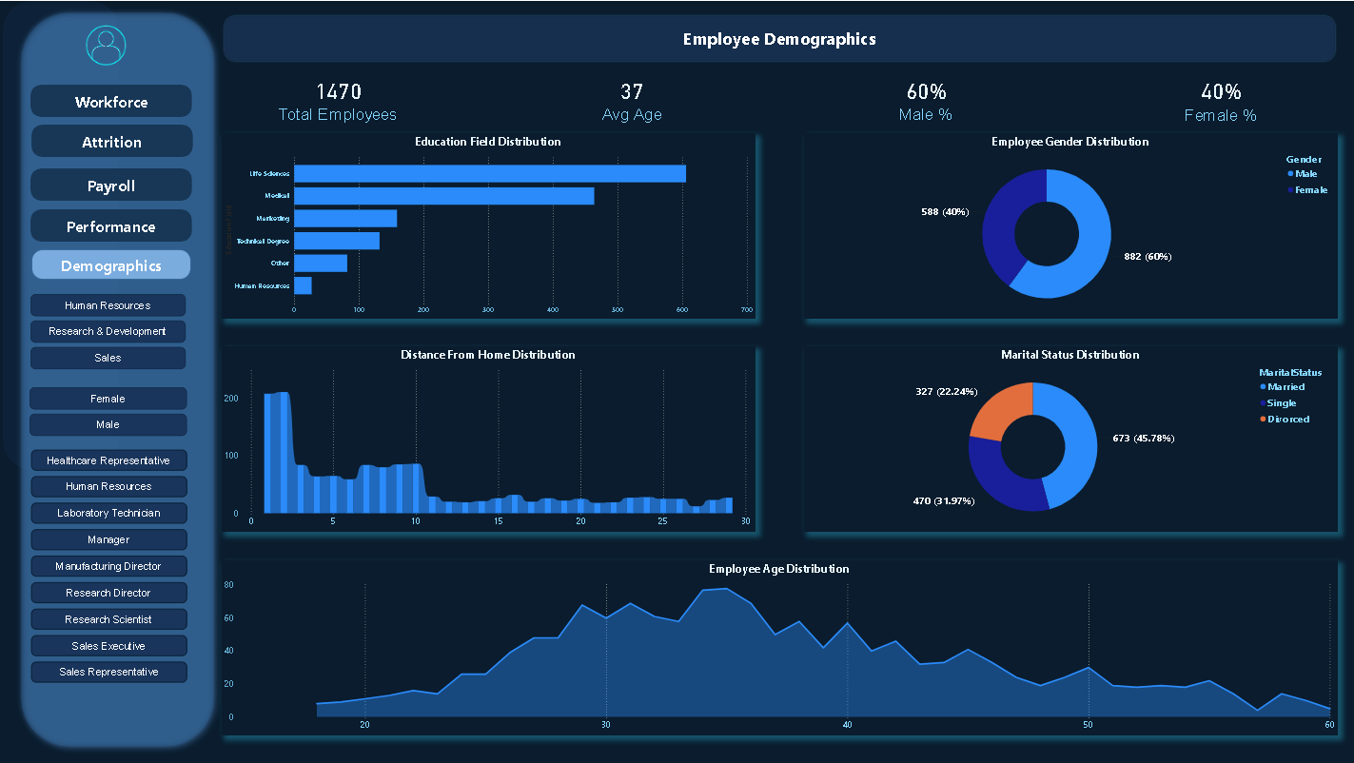Screen dimensions: 1354x763
Task: Filter by Research Director role
Action: (x=108, y=593)
